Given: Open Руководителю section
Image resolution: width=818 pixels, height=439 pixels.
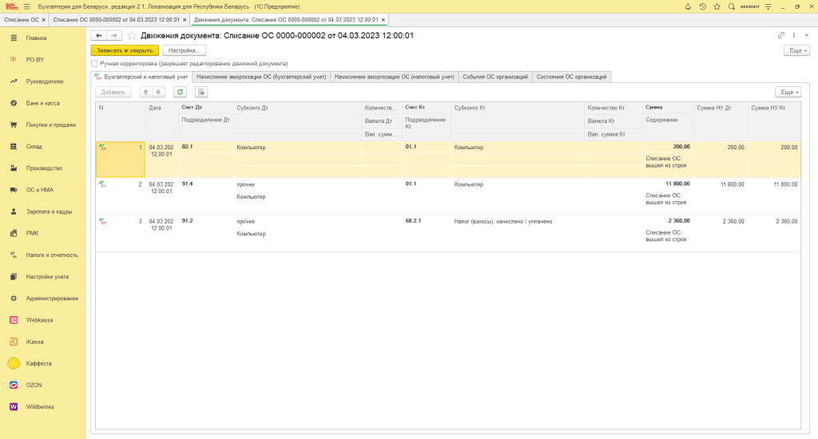Looking at the screenshot, I should [43, 81].
